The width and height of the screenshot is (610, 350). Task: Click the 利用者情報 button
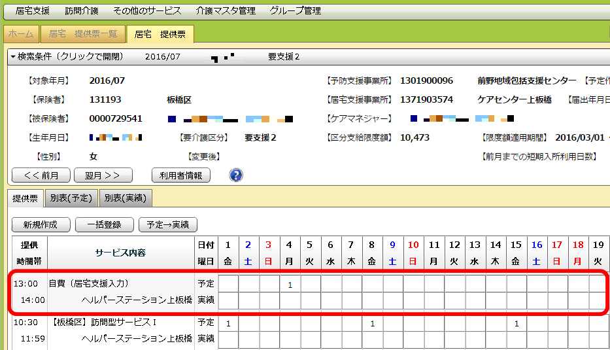point(180,175)
